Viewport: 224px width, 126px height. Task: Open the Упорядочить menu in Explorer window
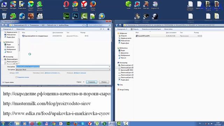click(x=122, y=29)
